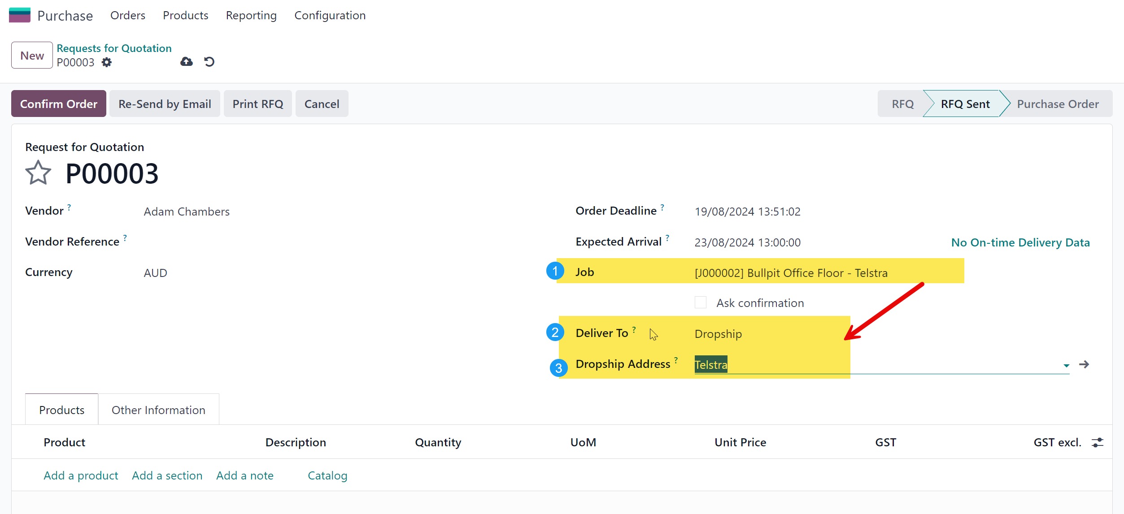Open the Reporting menu
The height and width of the screenshot is (514, 1124).
coord(251,15)
